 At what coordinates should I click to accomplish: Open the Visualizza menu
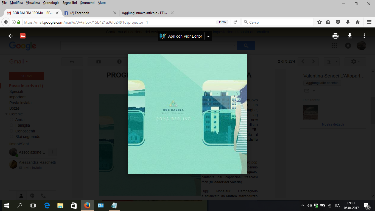[33, 3]
